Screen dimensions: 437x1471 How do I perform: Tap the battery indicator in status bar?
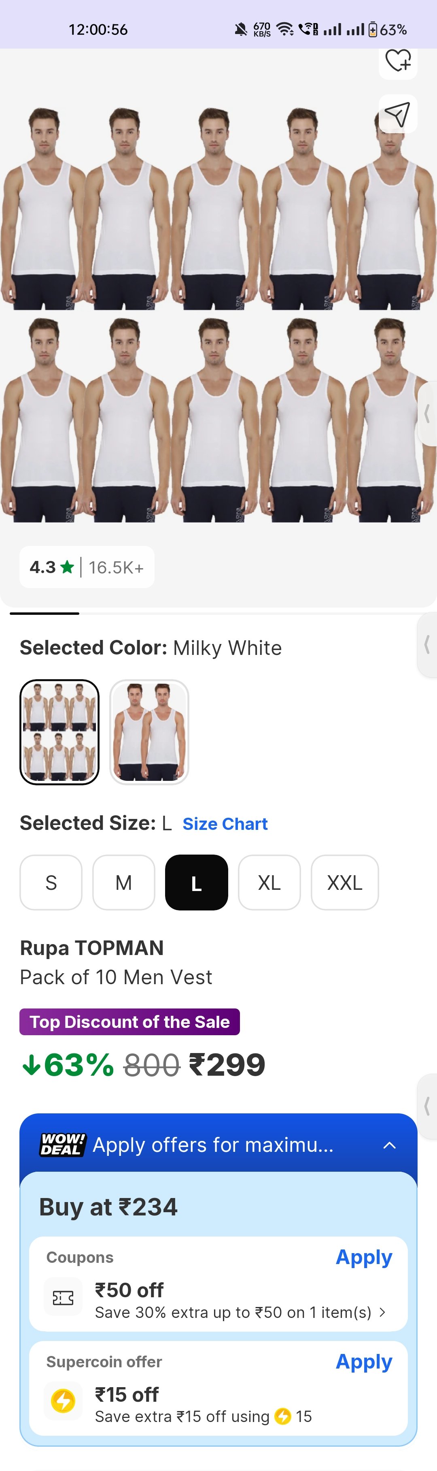(373, 29)
